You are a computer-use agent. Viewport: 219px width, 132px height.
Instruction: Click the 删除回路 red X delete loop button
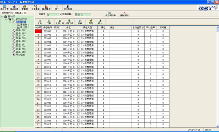[124, 14]
